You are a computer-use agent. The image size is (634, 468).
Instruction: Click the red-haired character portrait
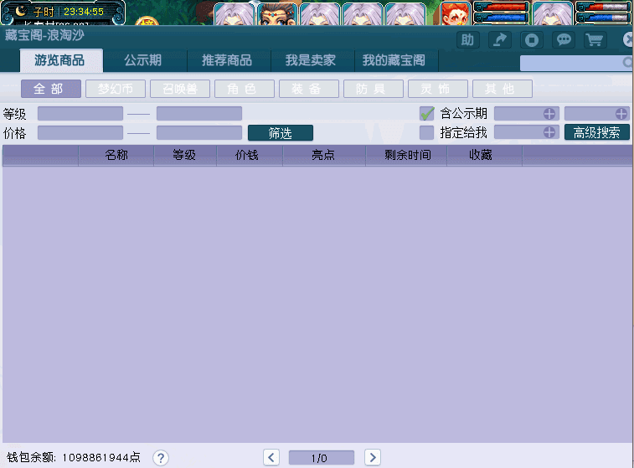456,13
